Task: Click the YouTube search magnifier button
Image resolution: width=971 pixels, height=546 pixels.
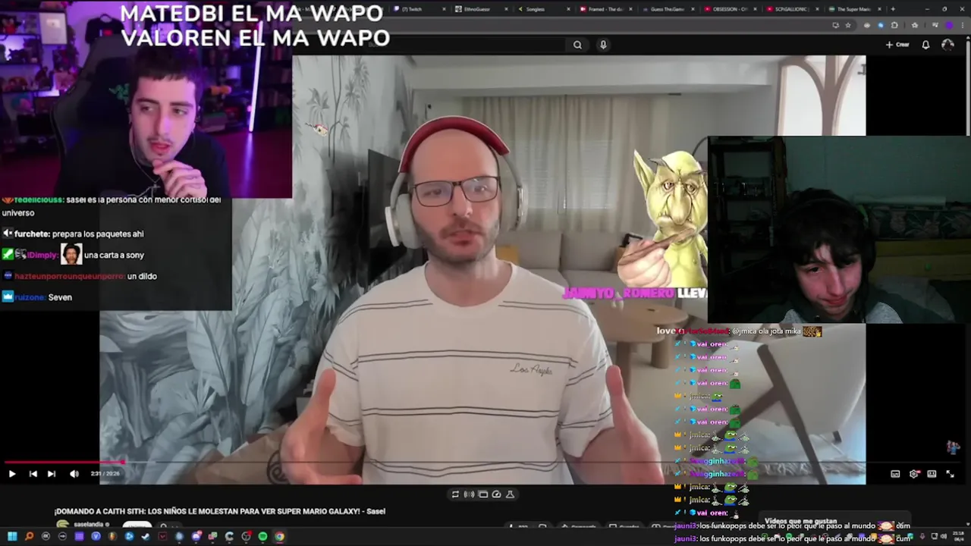Action: pyautogui.click(x=577, y=45)
